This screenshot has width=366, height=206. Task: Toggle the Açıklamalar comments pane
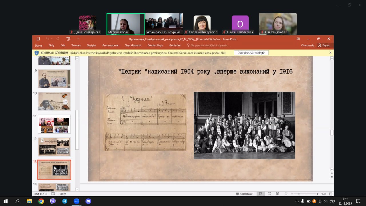click(244, 194)
